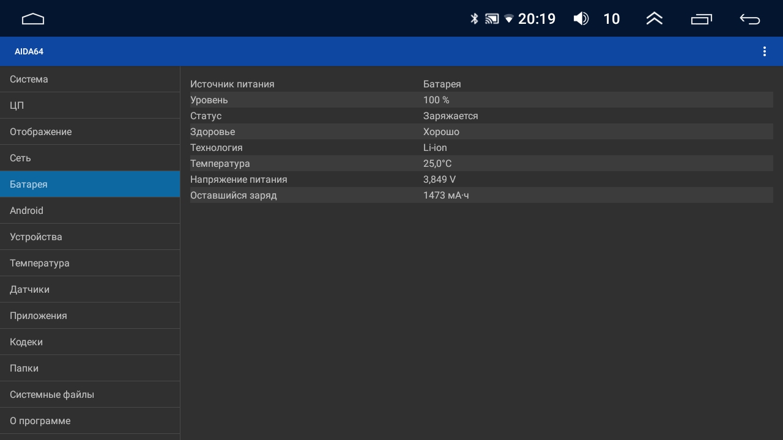Tap the screen cast status icon
This screenshot has width=783, height=440.
[x=492, y=19]
